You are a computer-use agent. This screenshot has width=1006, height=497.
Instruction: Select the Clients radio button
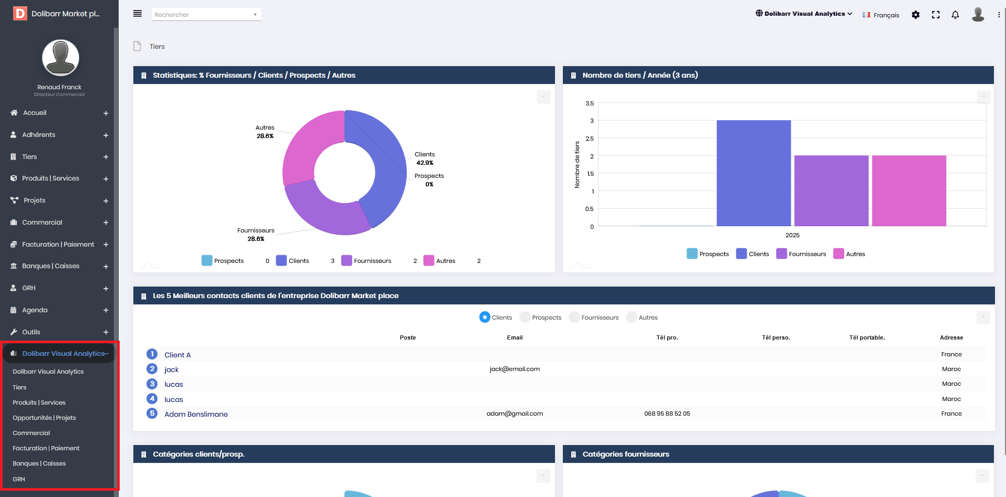tap(485, 318)
